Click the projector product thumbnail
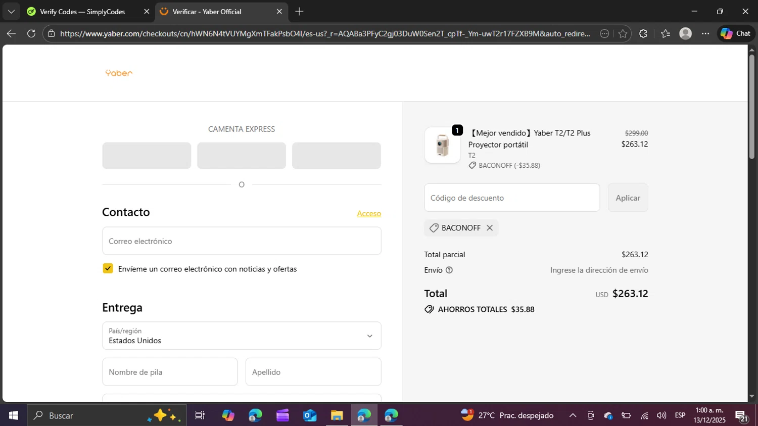 tap(442, 145)
